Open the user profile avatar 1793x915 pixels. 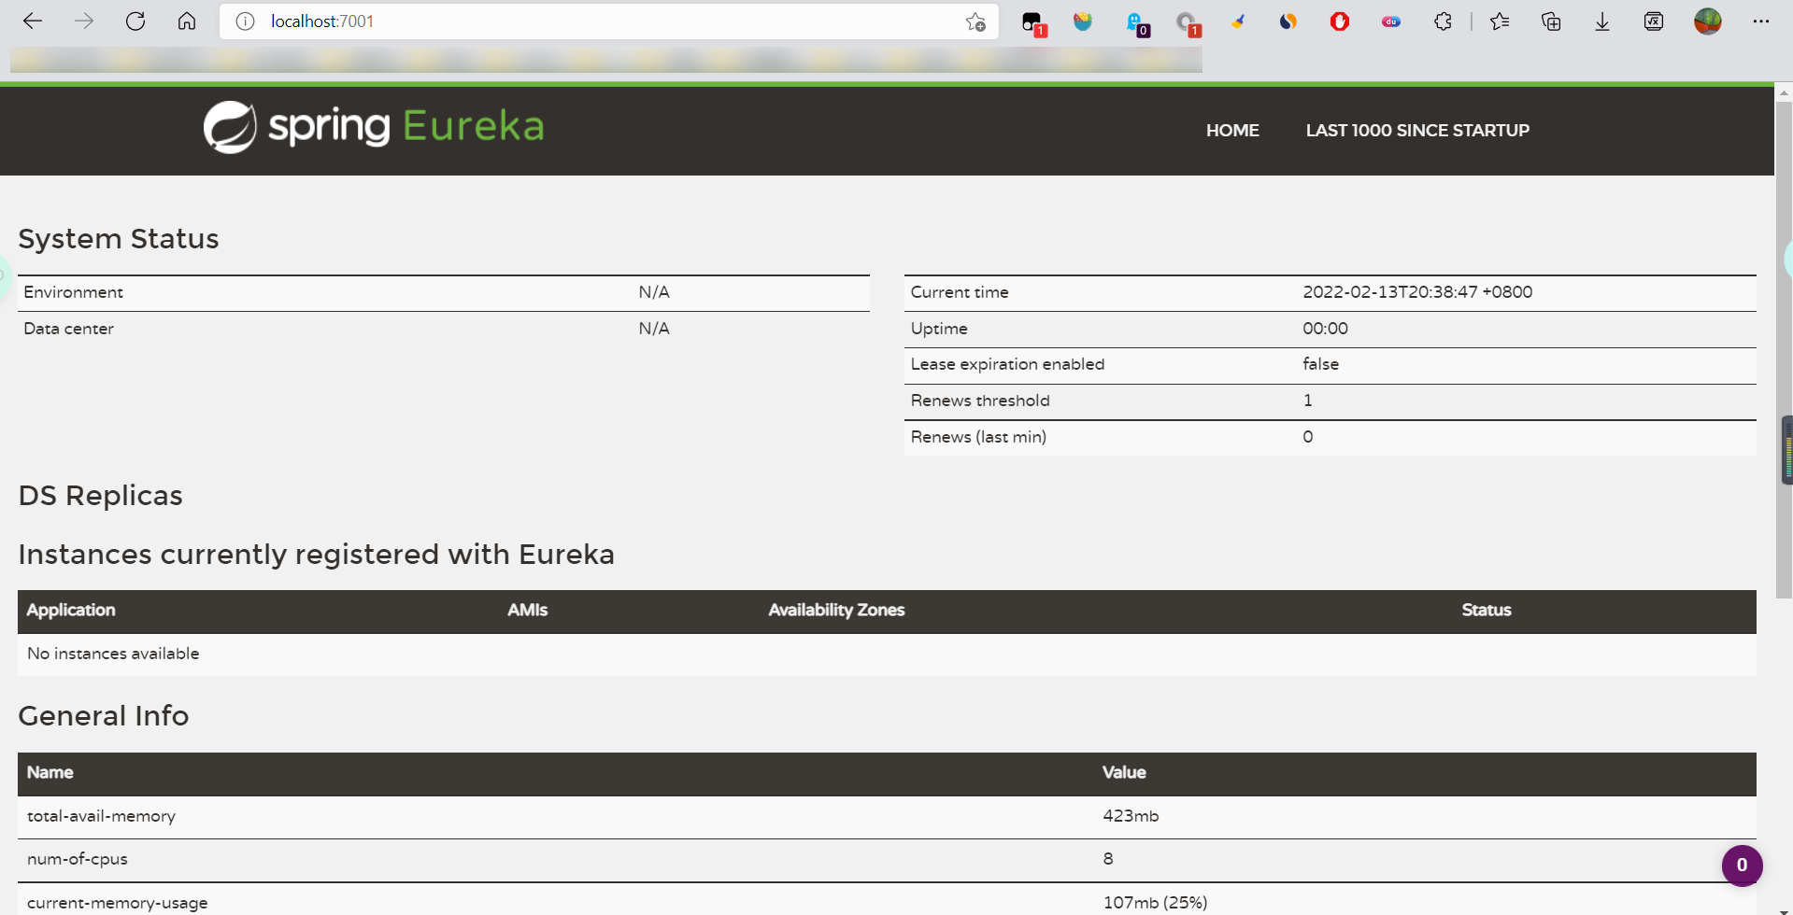point(1707,21)
